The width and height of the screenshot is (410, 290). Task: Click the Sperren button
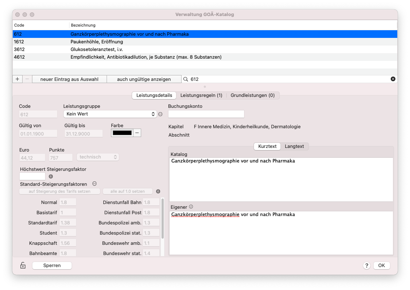pyautogui.click(x=52, y=265)
